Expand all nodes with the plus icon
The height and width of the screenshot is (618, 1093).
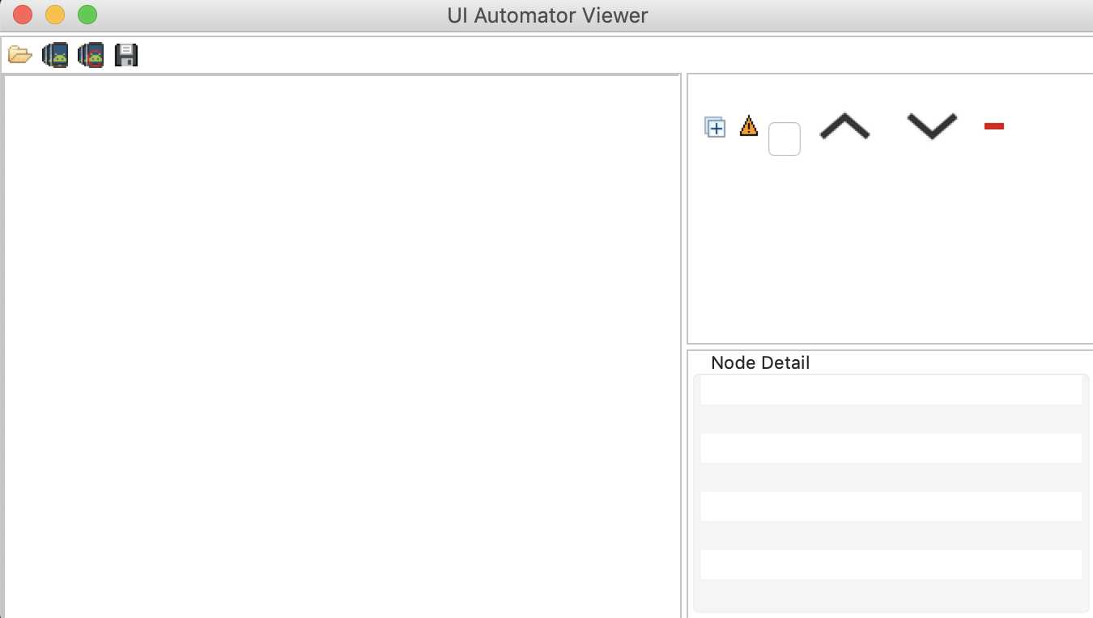[x=715, y=127]
